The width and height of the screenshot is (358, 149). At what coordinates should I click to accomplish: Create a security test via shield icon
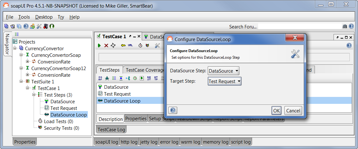pos(147,45)
